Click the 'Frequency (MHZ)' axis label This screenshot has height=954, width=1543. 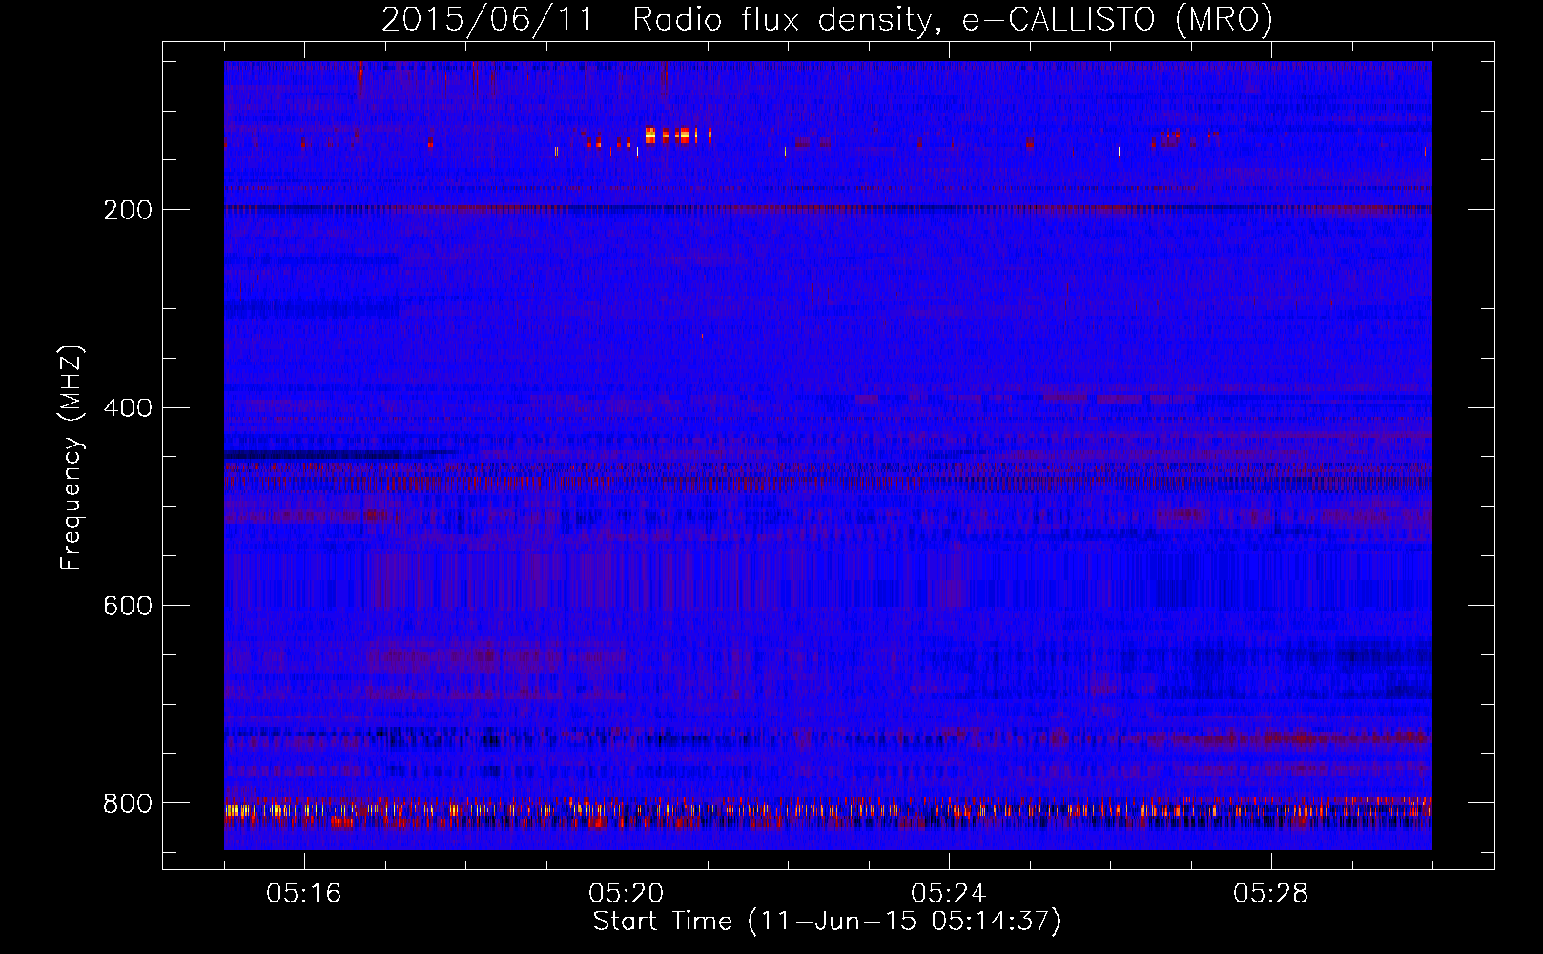pos(72,457)
